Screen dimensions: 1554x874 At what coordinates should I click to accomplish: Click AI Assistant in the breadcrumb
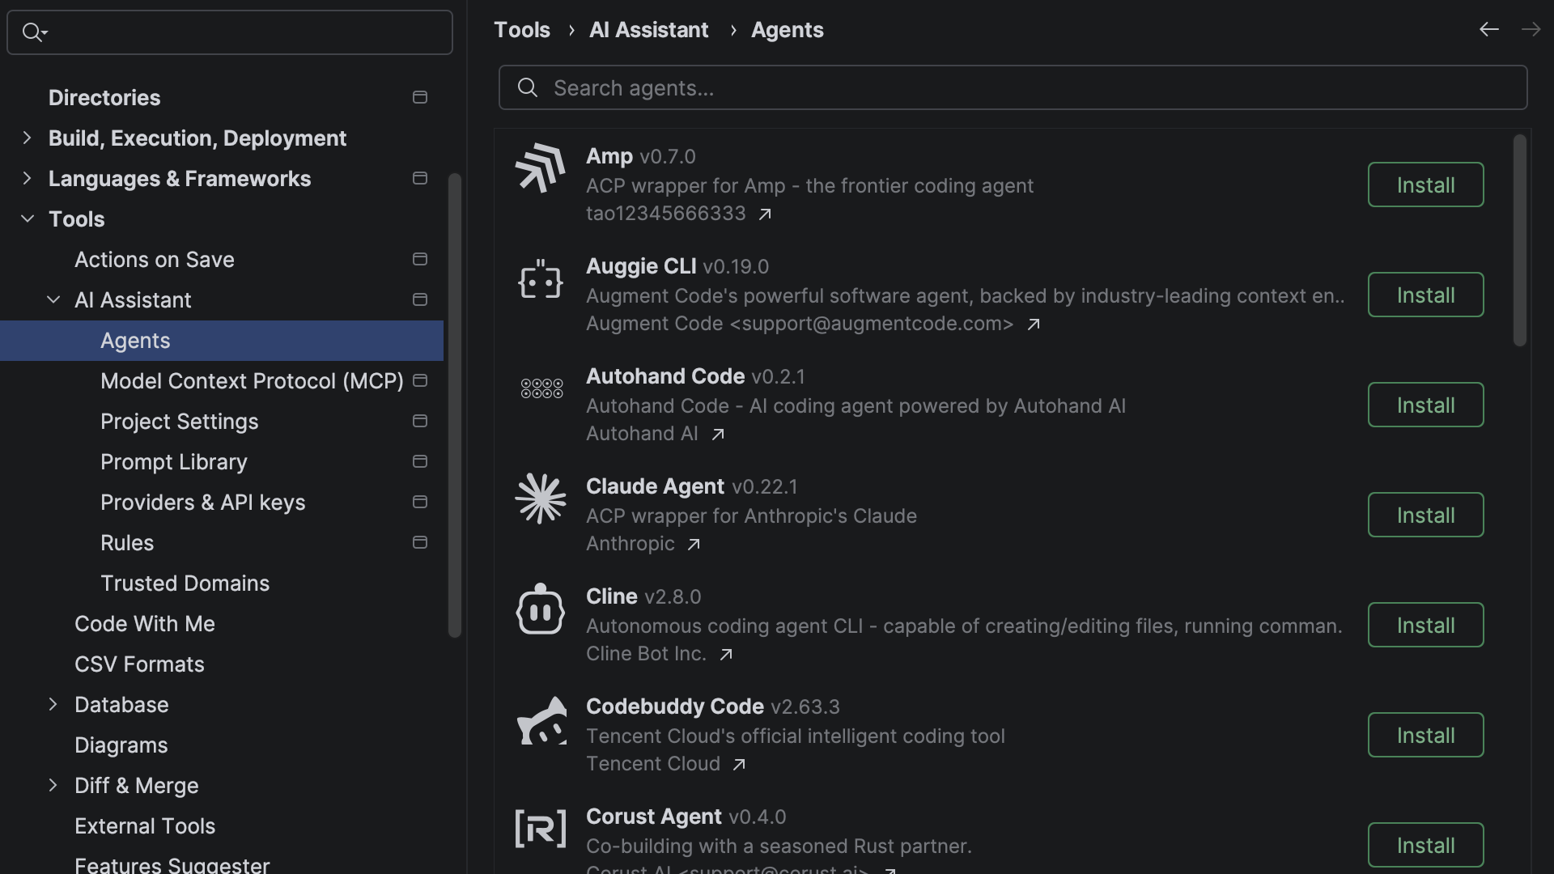[x=648, y=30]
